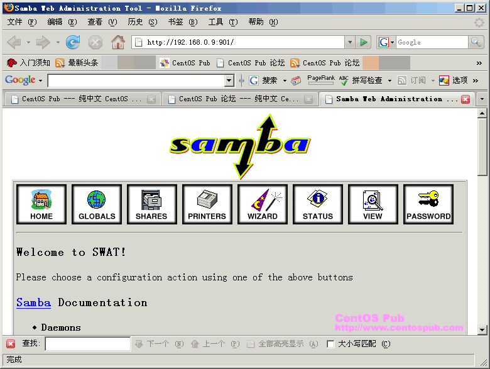Click the URL address field

click(239, 42)
